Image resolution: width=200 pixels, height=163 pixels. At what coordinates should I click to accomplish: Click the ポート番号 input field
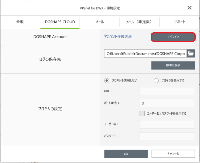pyautogui.click(x=167, y=103)
